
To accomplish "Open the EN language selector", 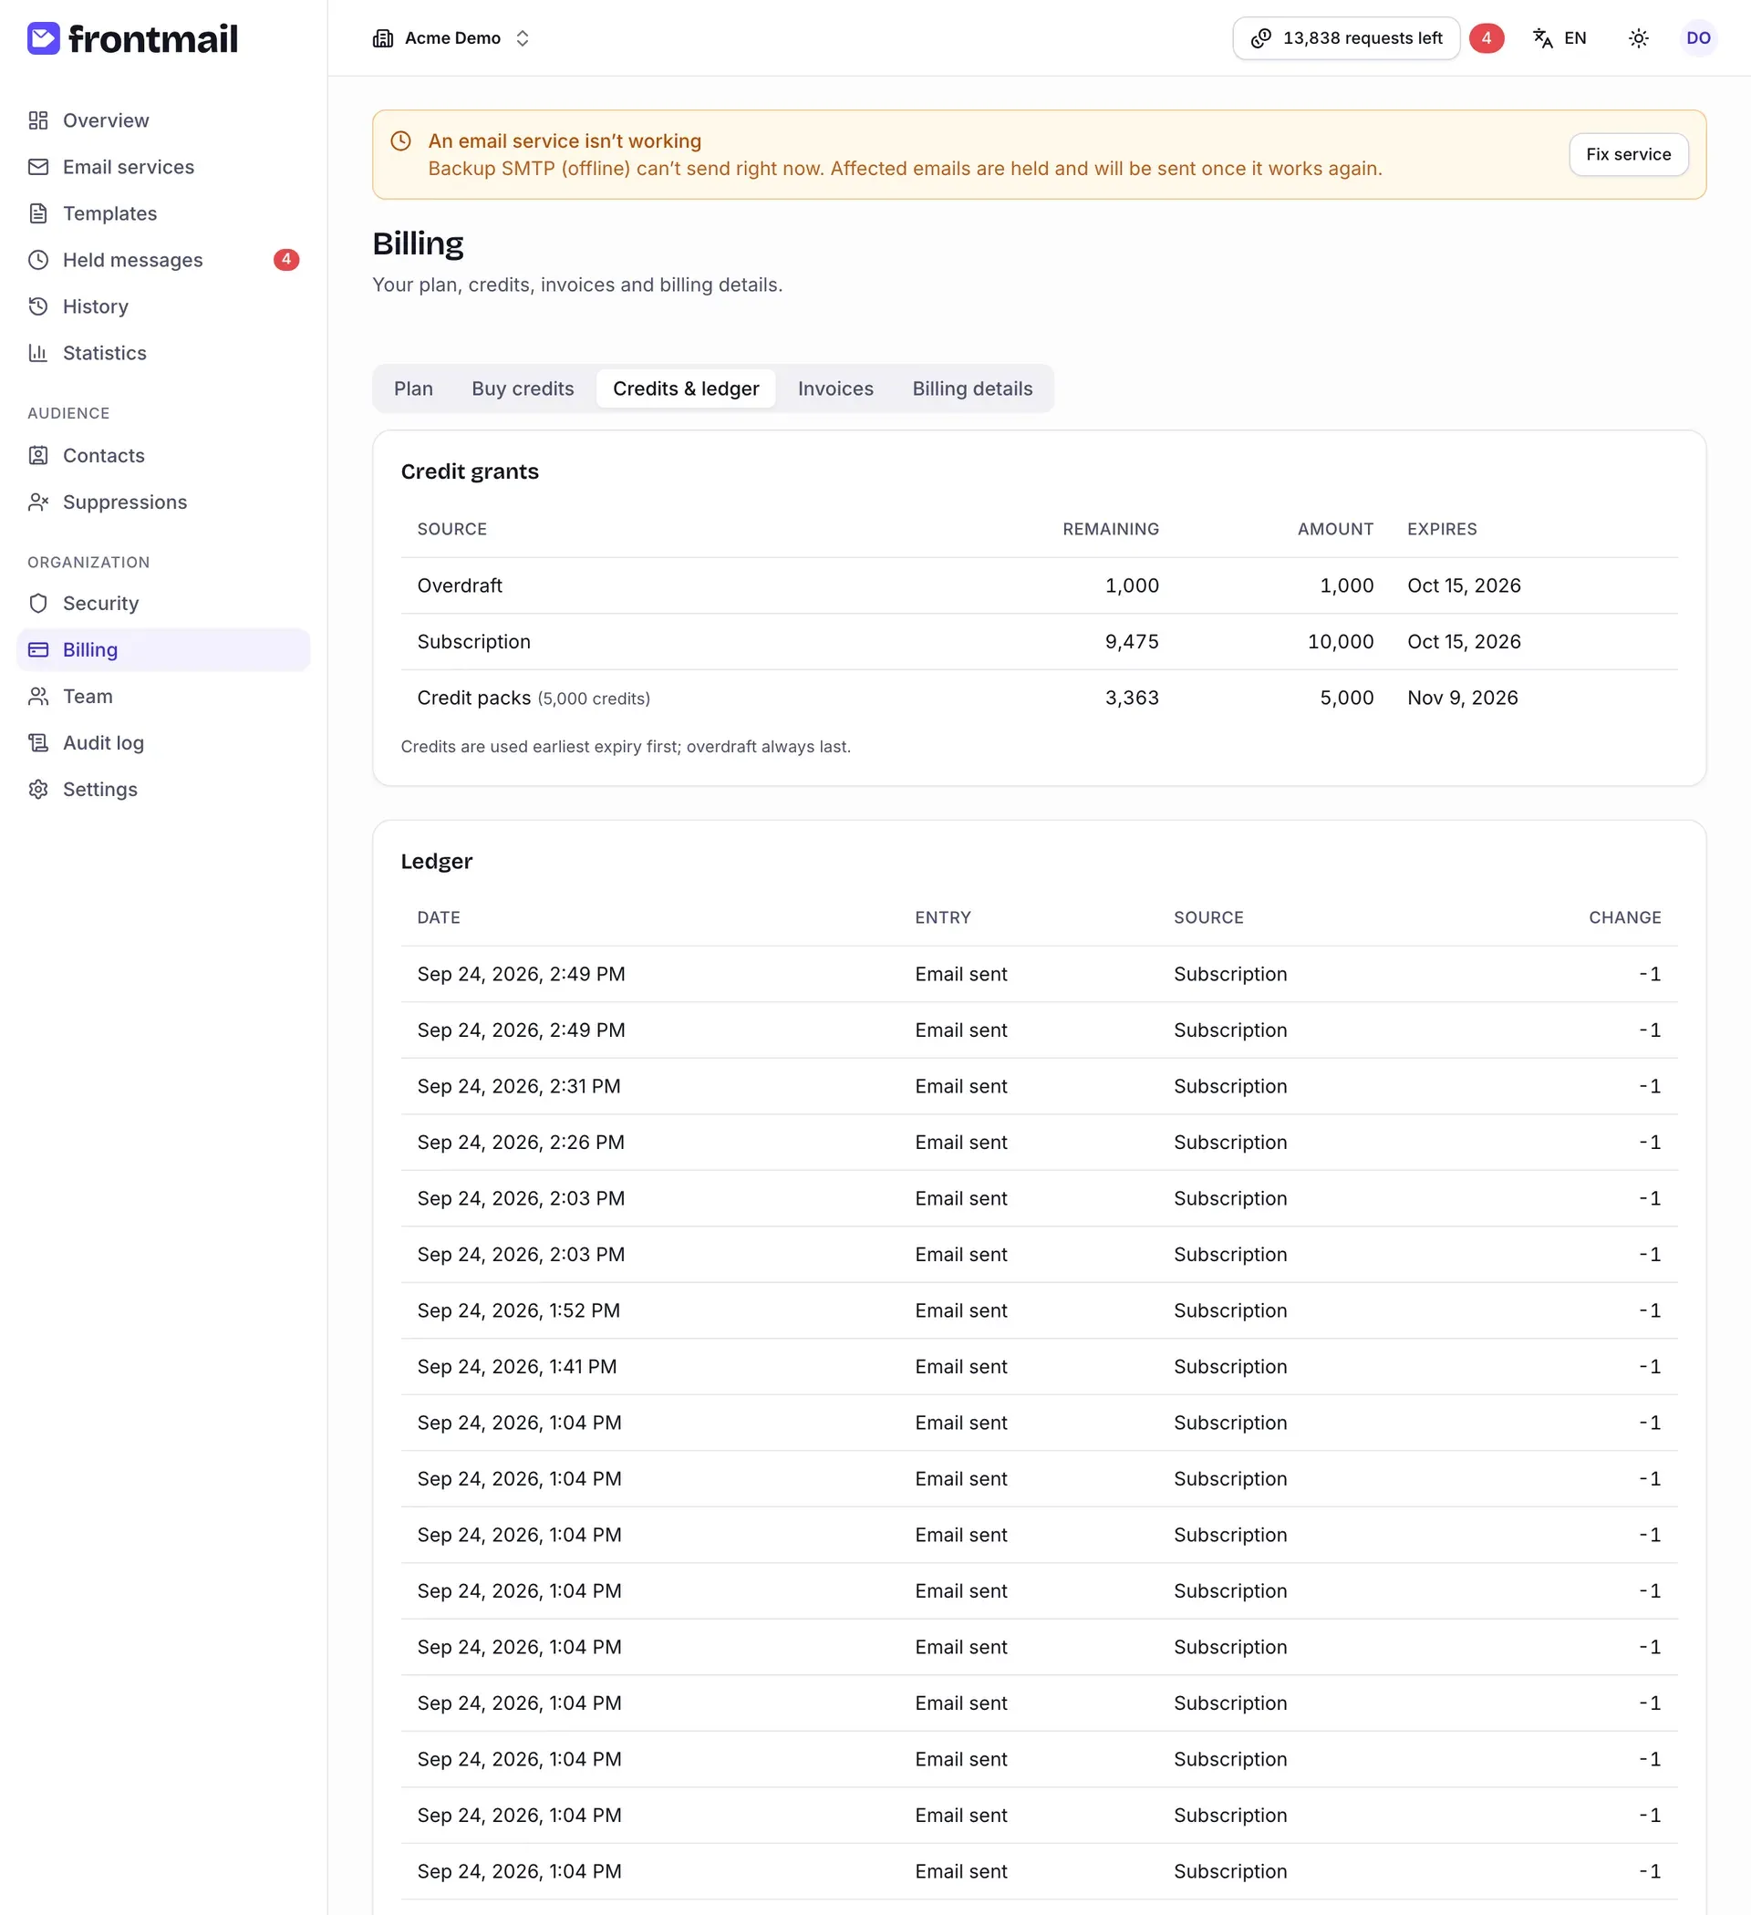I will [1560, 38].
